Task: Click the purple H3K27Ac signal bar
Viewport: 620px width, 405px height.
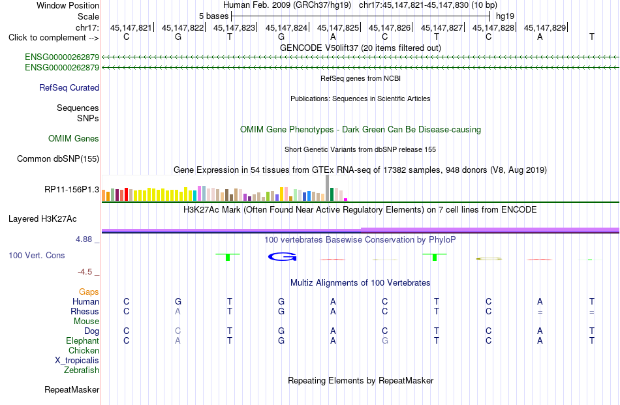Action: tap(360, 230)
